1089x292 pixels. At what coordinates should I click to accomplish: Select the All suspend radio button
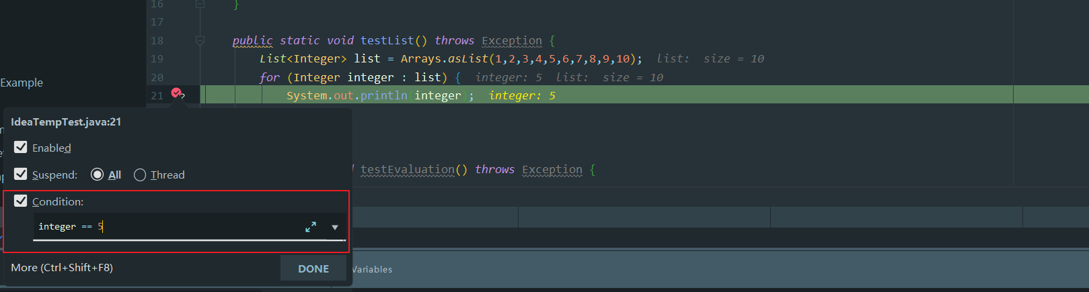pos(98,175)
